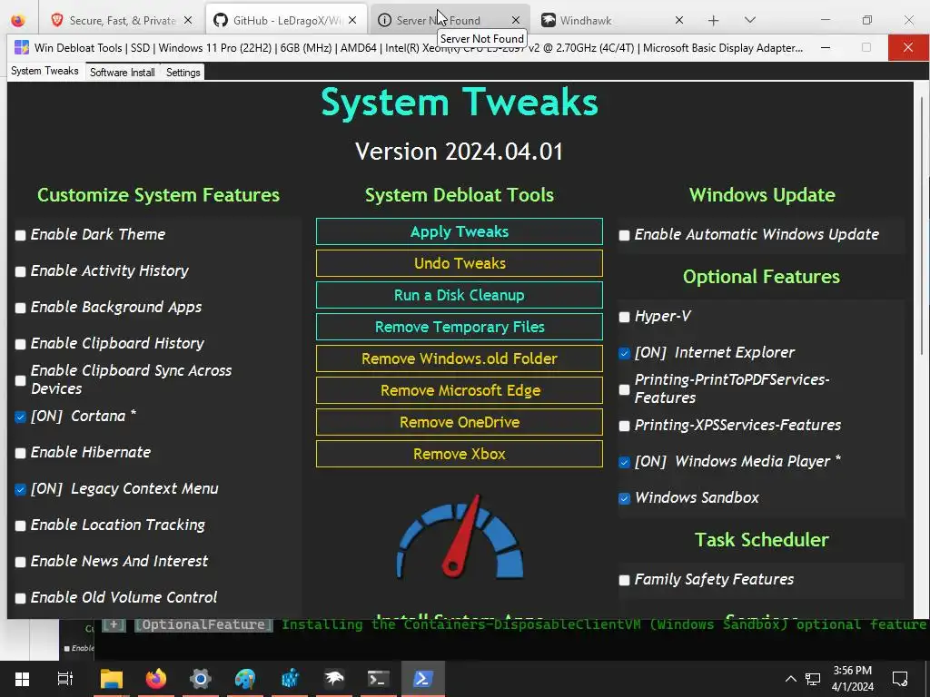Toggle Enable Hibernate checkbox

20,453
